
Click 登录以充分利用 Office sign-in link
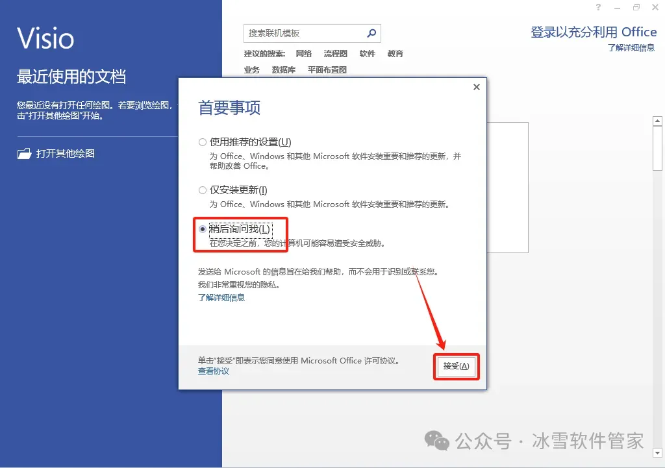(x=594, y=32)
